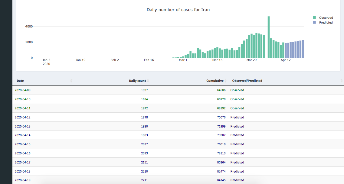Screen dimensions: 344x184
Task: Click the 2020-04-19 date cell
Action: coord(22,180)
